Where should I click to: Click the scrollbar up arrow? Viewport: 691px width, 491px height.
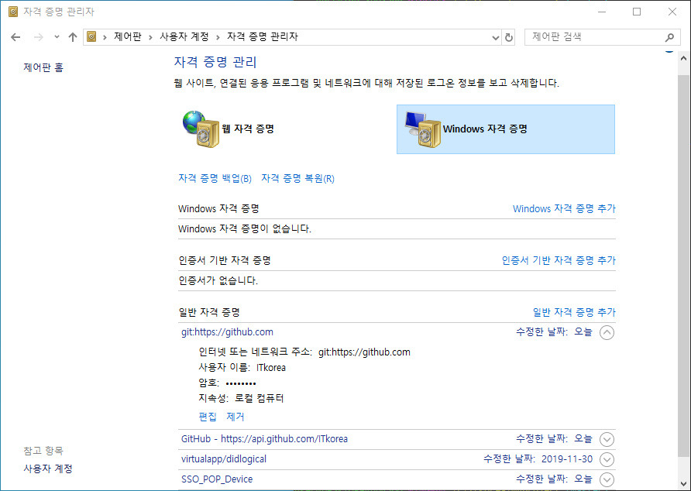683,58
